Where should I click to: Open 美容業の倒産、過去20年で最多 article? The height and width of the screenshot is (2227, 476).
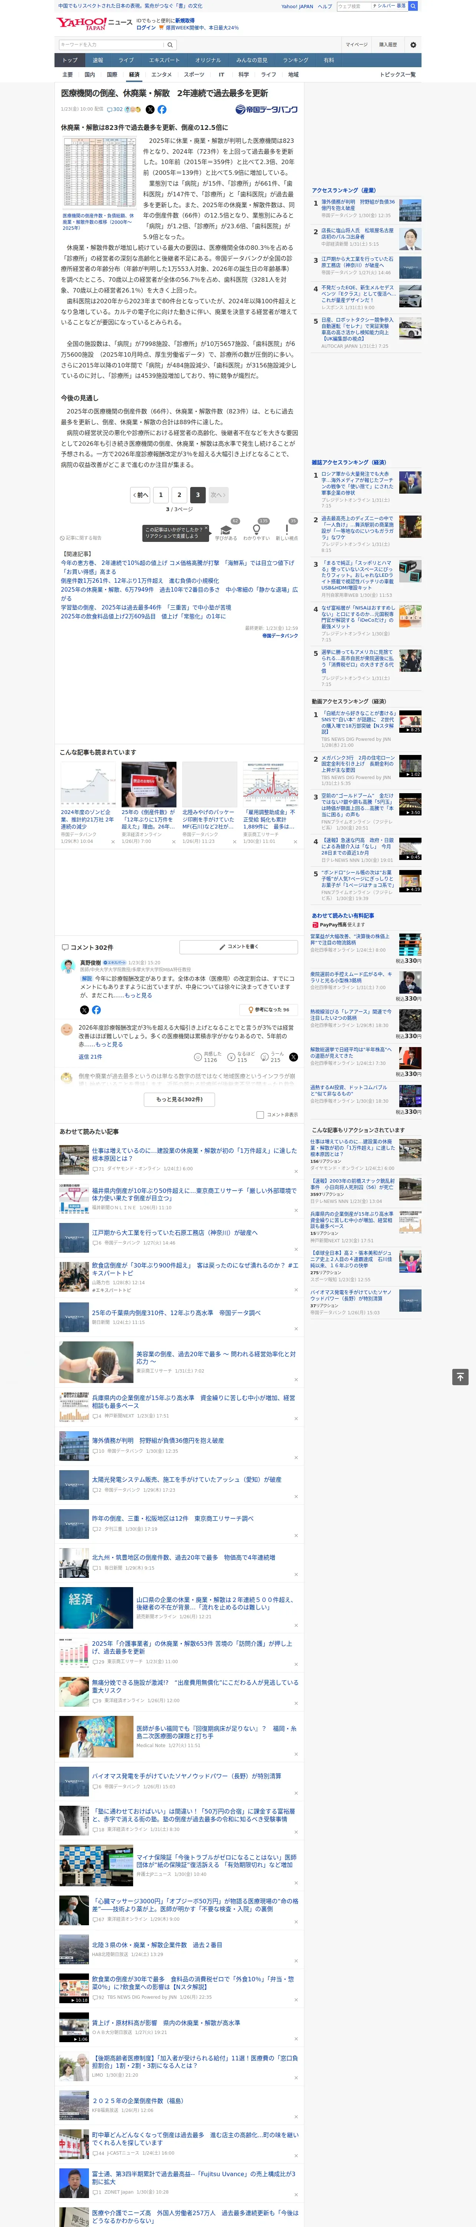(x=216, y=1357)
